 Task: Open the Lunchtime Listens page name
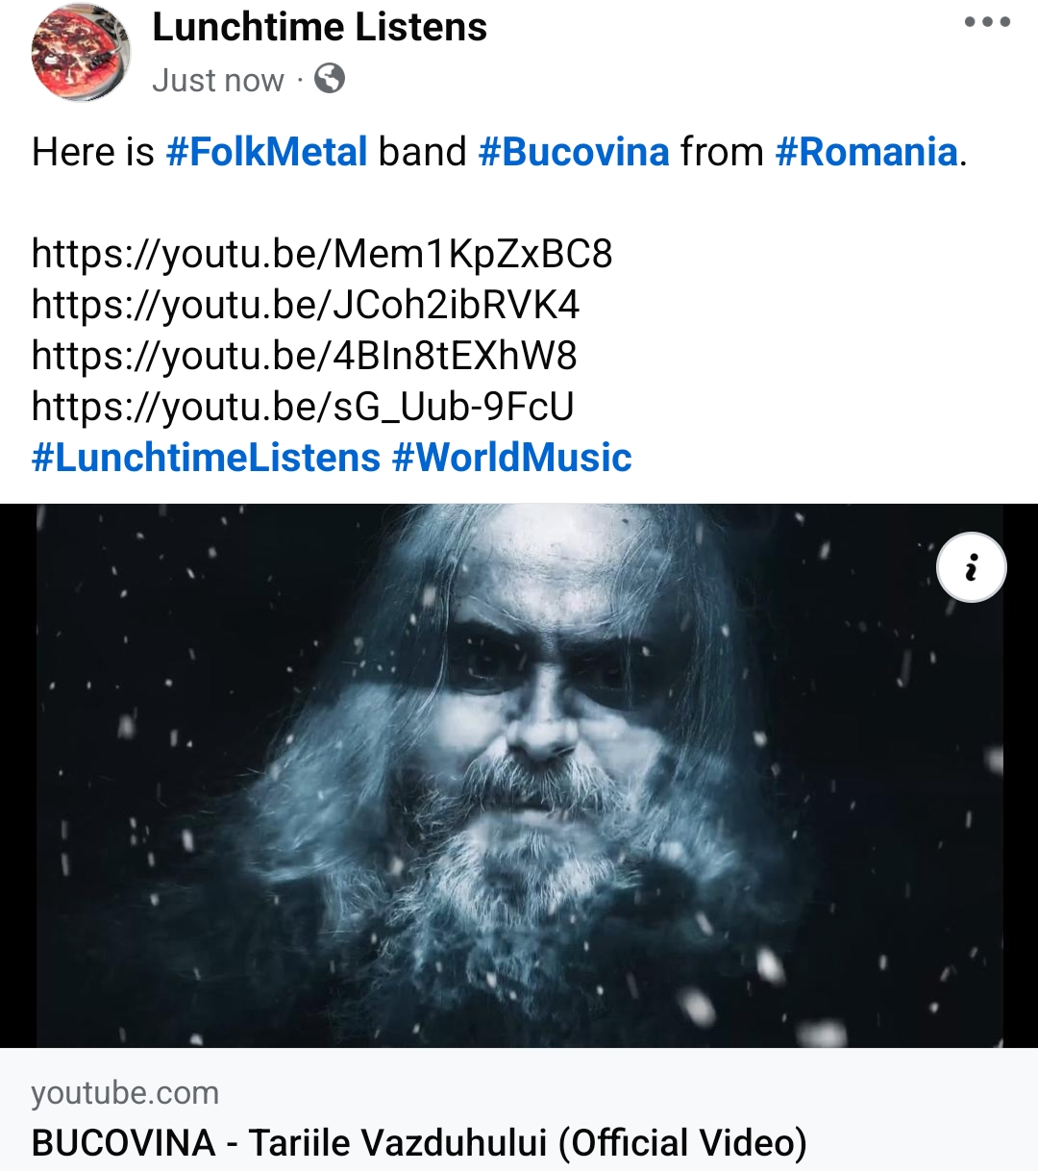pyautogui.click(x=319, y=27)
